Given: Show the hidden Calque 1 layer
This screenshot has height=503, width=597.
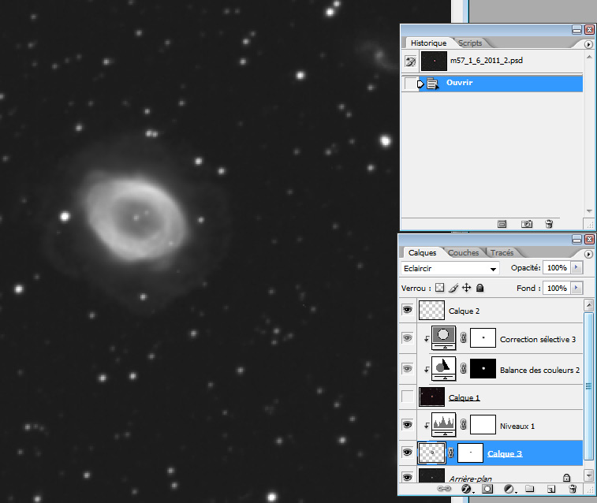Looking at the screenshot, I should (407, 397).
